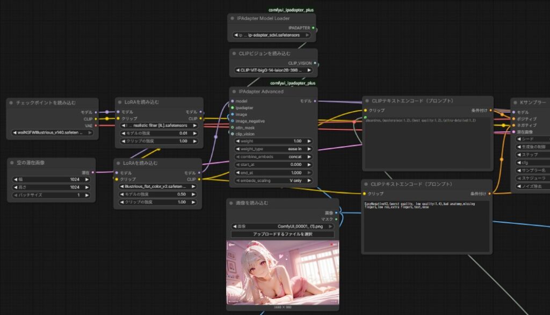550x315 pixels.
Task: Collapse the 空の潜在画像 node
Action: [x=12, y=163]
